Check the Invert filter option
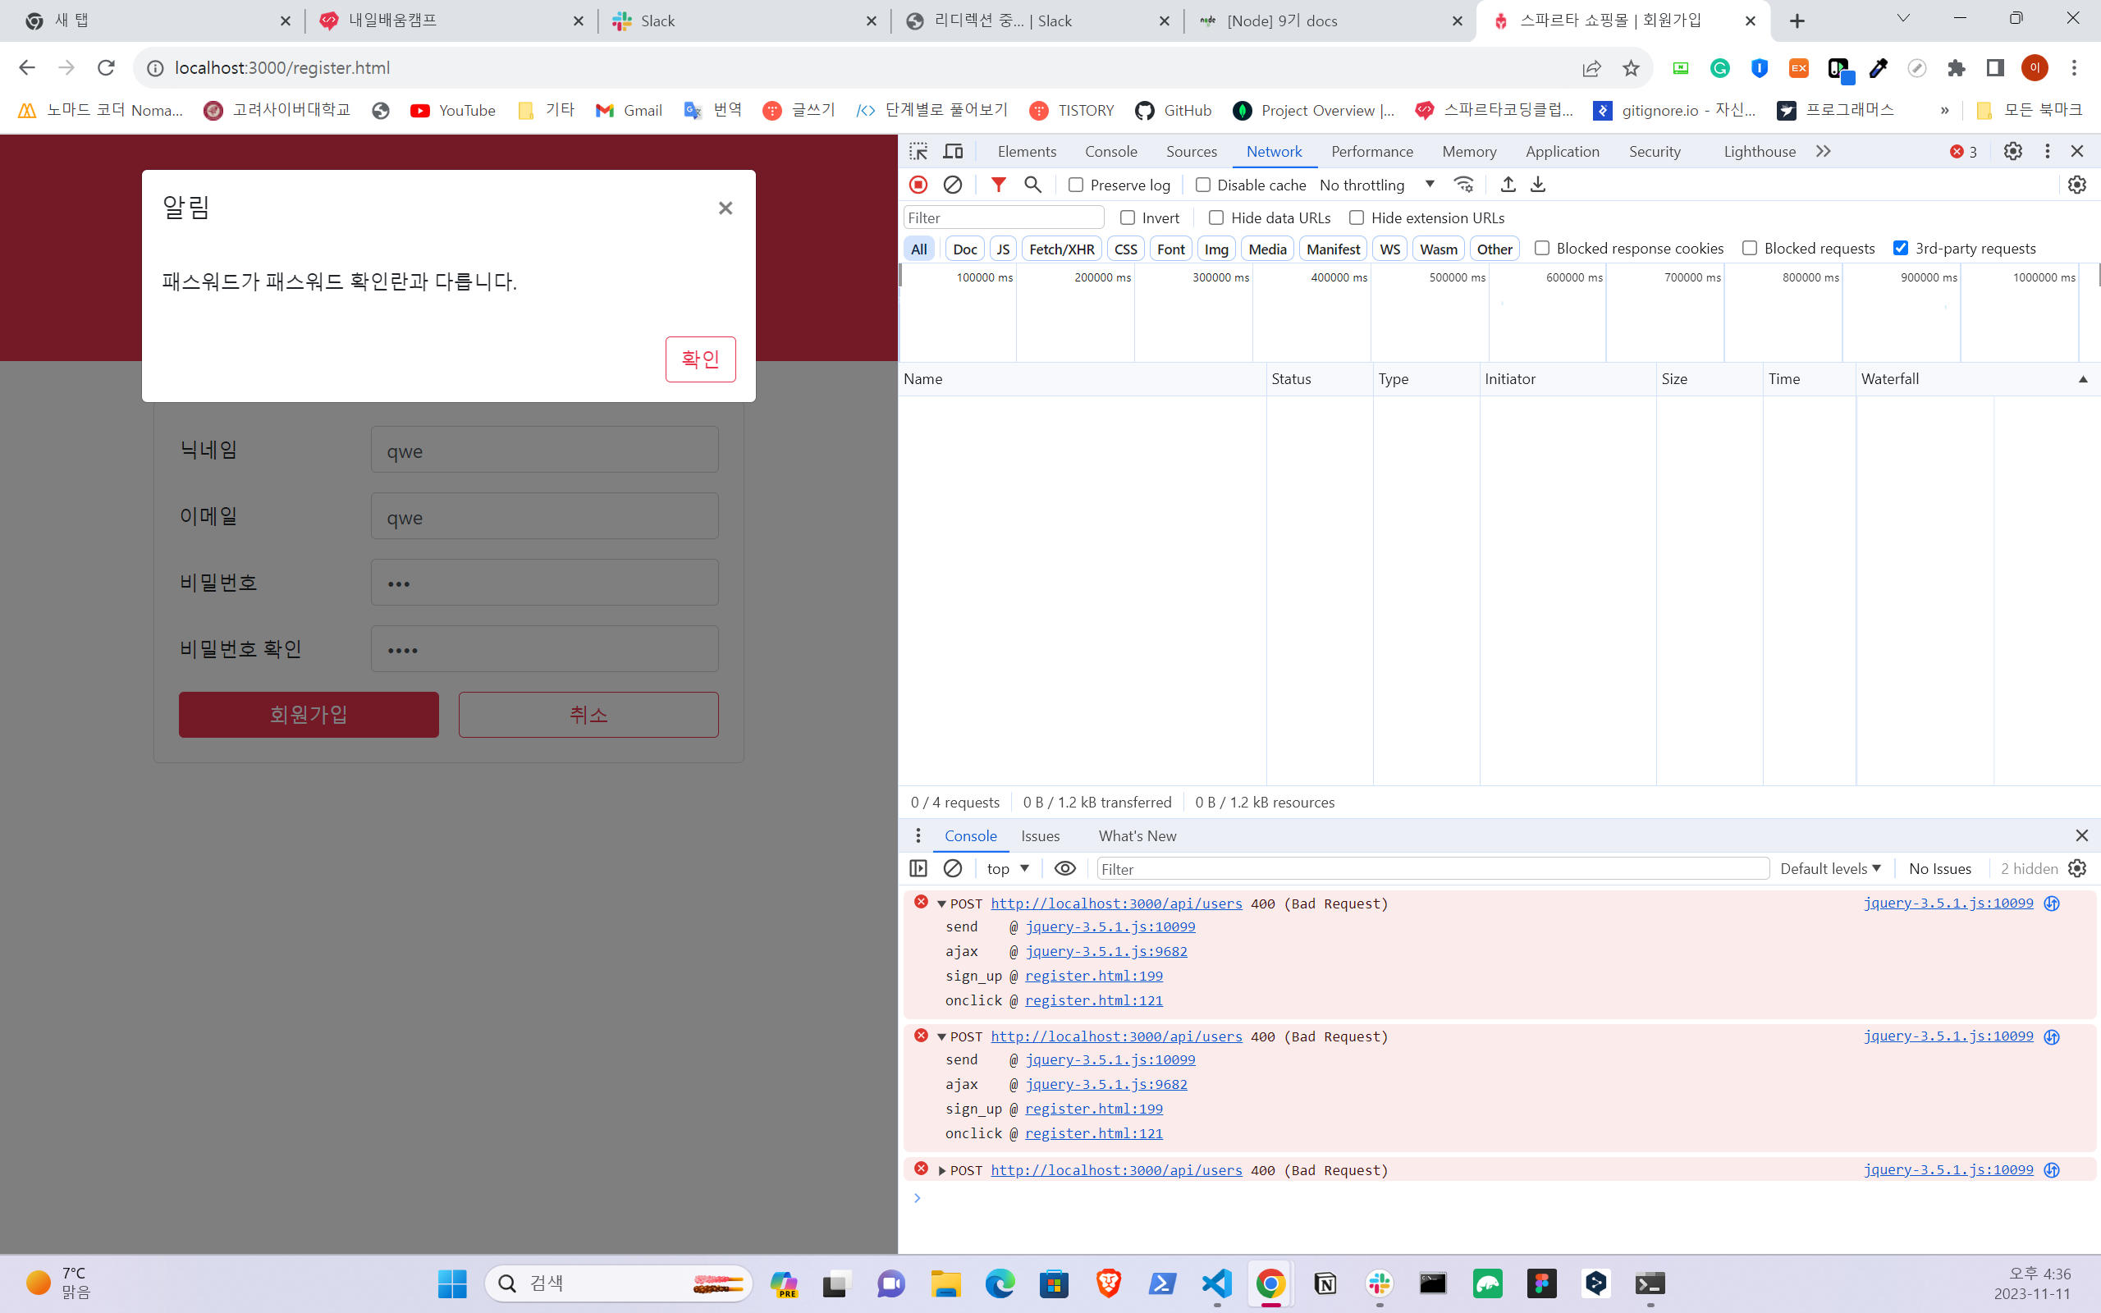This screenshot has width=2101, height=1313. click(1127, 217)
